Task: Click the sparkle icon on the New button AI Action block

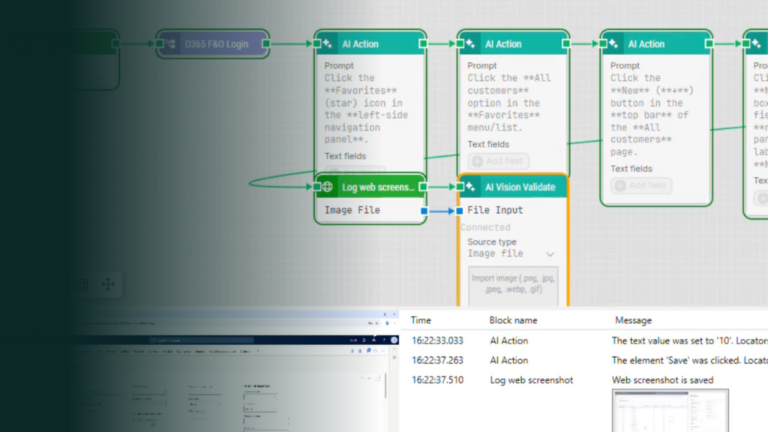Action: click(x=613, y=44)
